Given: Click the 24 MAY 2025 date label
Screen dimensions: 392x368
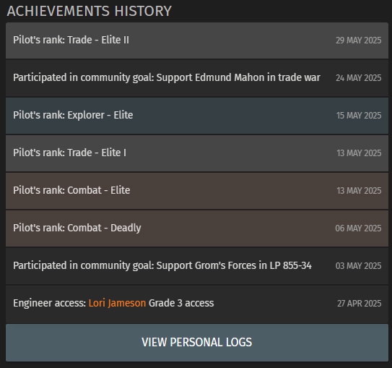Looking at the screenshot, I should point(359,78).
